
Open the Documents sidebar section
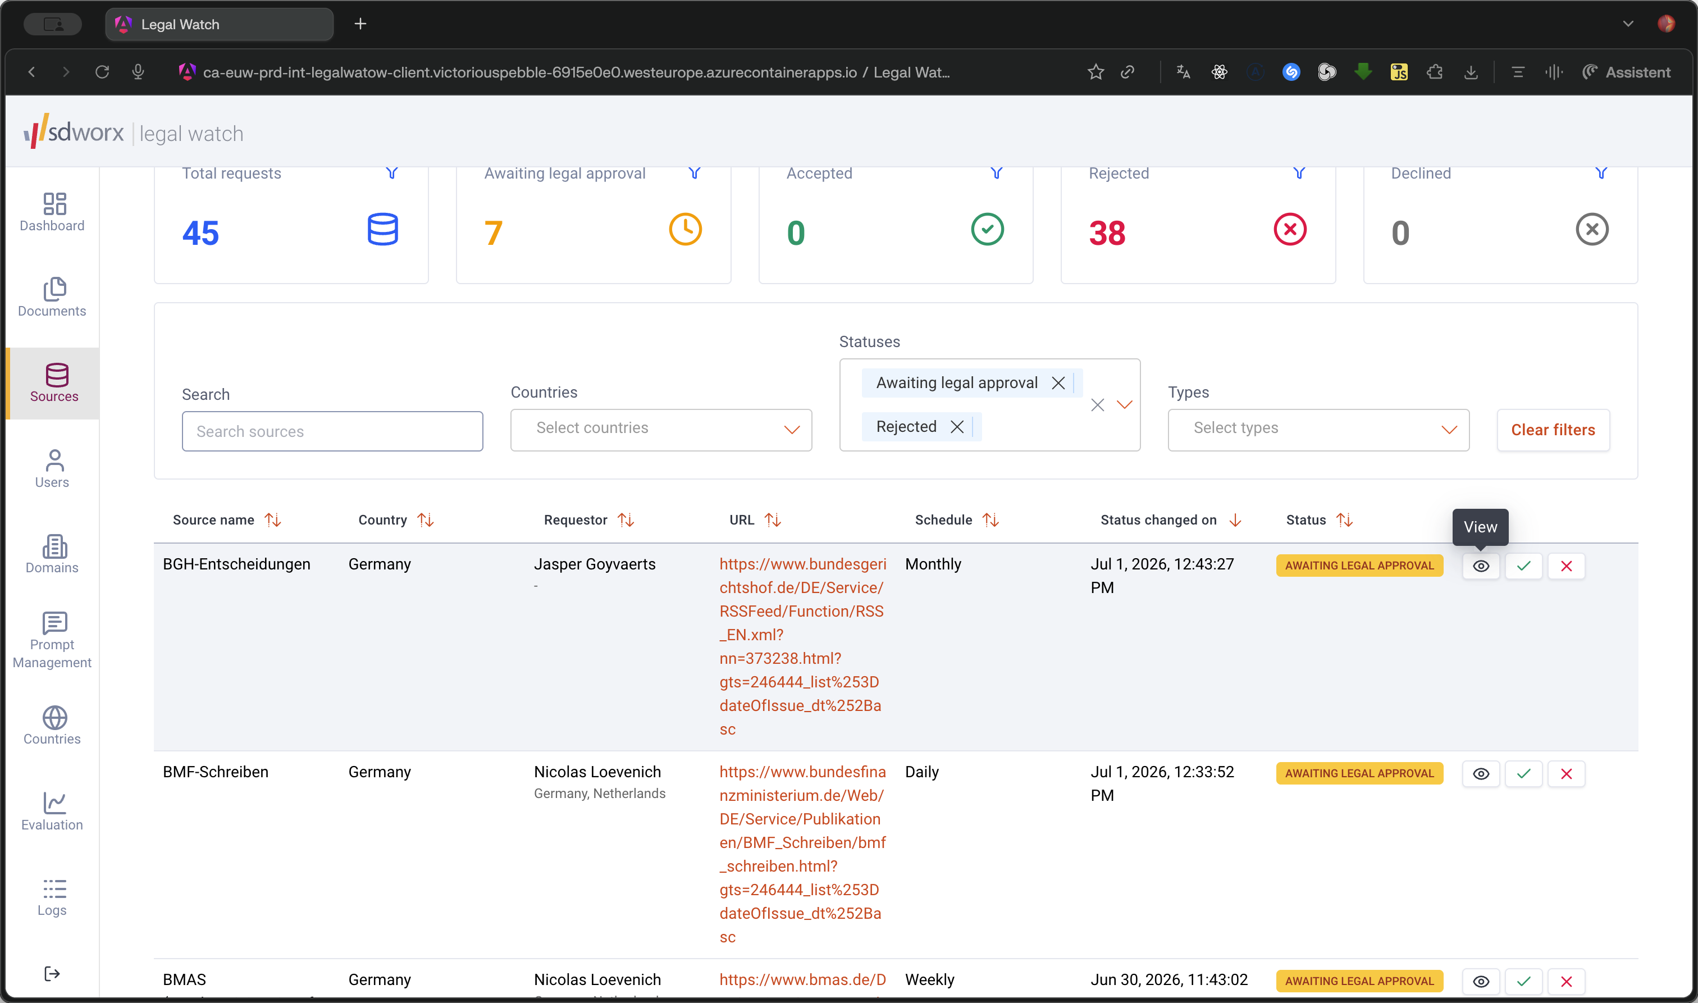52,298
